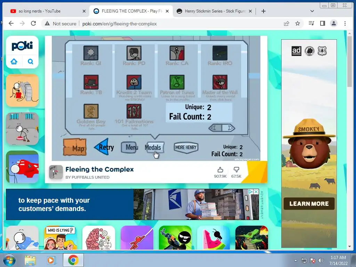The width and height of the screenshot is (356, 267).
Task: Open the Chrome profile icon
Action: pyautogui.click(x=333, y=23)
